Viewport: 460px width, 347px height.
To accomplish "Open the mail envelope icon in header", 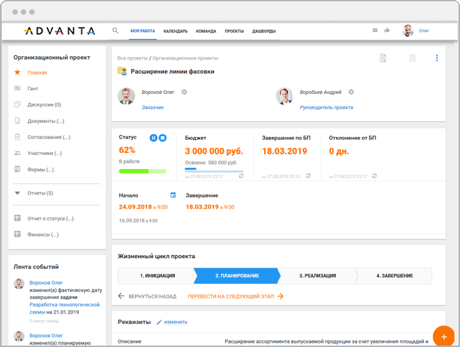I will click(x=375, y=31).
